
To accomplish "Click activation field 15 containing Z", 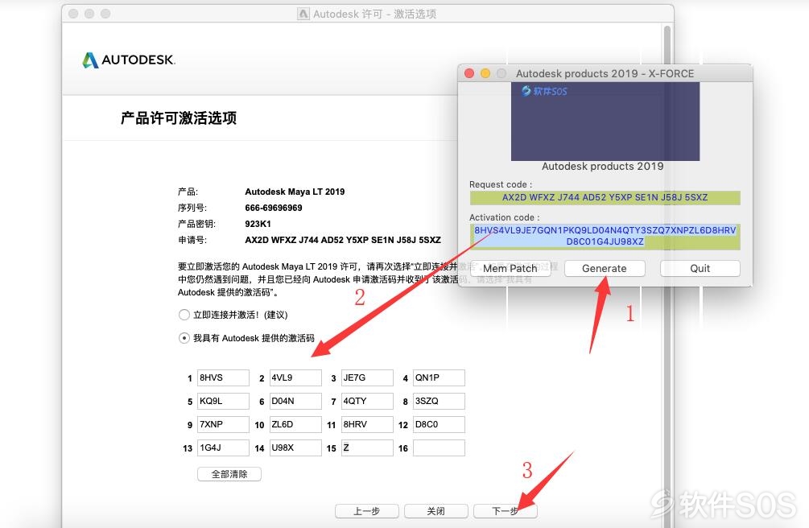I will click(367, 448).
